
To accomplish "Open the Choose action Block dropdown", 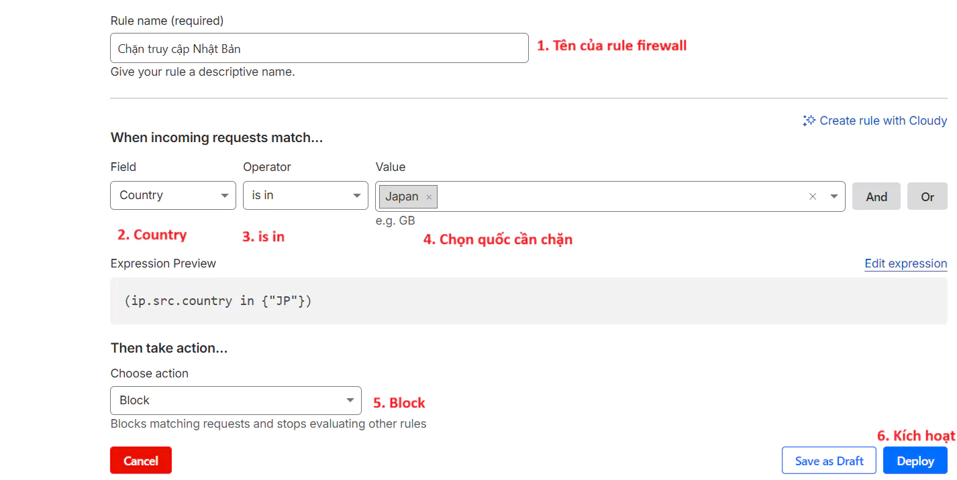I will (235, 400).
